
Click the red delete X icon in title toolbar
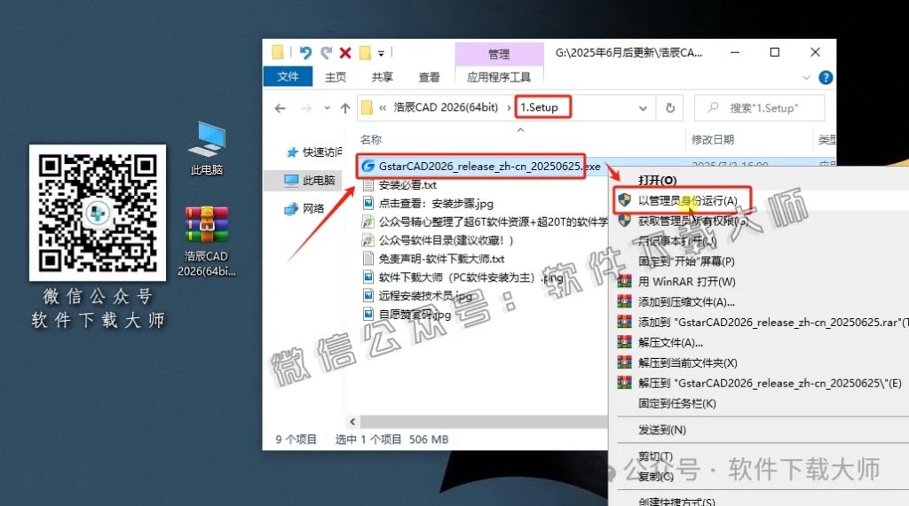345,53
